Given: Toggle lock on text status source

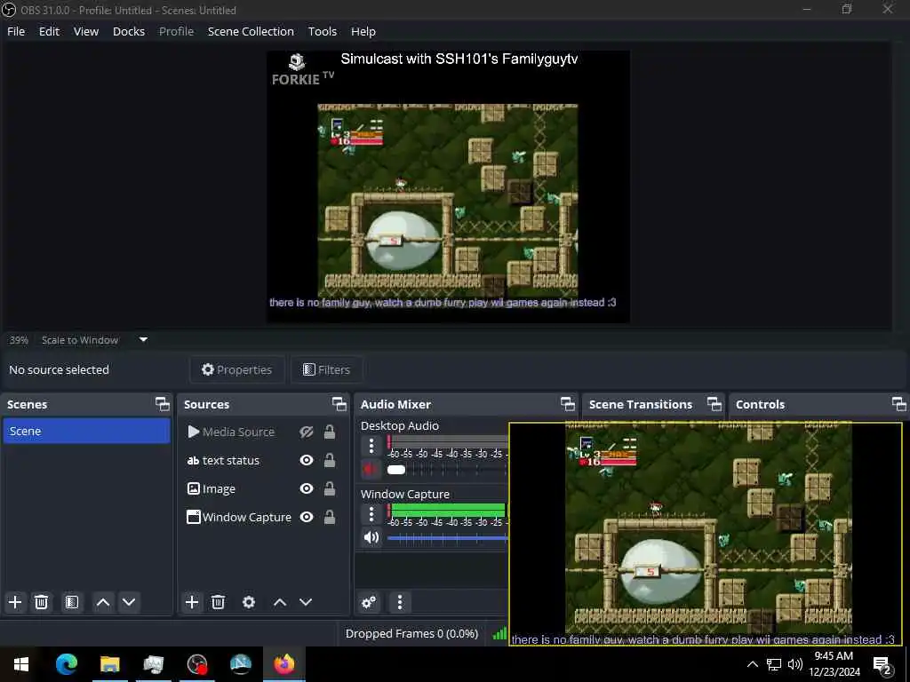Looking at the screenshot, I should [330, 461].
